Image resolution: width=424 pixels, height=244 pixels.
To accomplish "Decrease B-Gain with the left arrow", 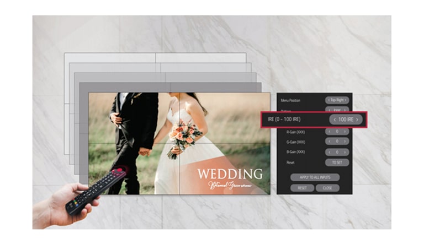I will 329,151.
